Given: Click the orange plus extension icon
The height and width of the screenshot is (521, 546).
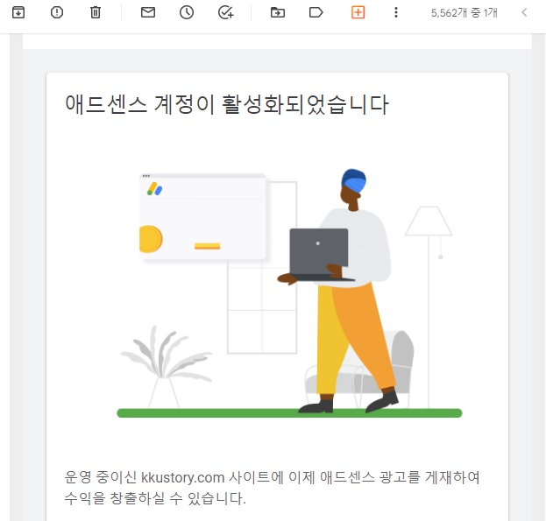Looking at the screenshot, I should 358,12.
